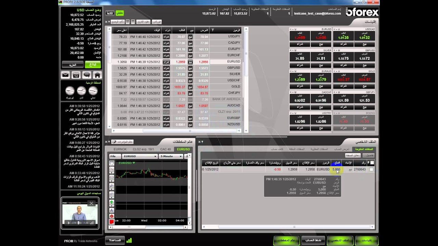Image resolution: width=438 pixels, height=246 pixels.
Task: Click the local time clock icon
Action: tap(93, 91)
